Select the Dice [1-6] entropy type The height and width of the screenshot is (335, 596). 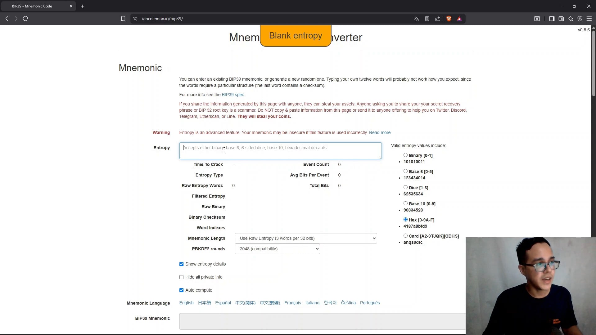point(405,187)
